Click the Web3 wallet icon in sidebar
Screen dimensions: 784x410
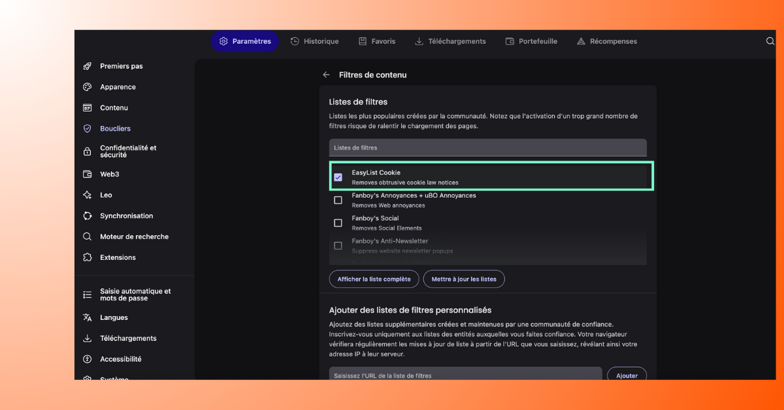(87, 174)
